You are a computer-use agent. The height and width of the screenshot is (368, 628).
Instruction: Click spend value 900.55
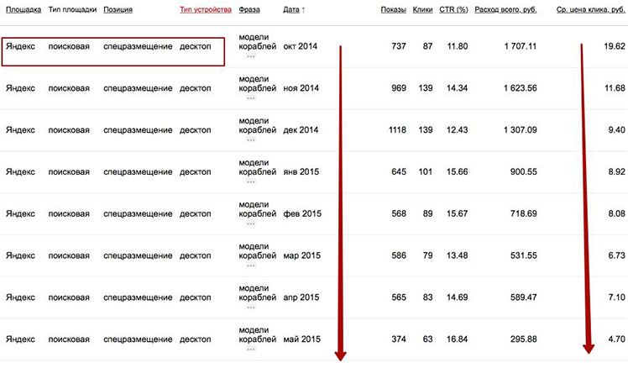tap(523, 172)
